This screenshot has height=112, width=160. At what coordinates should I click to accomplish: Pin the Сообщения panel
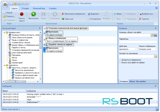[x=156, y=86]
